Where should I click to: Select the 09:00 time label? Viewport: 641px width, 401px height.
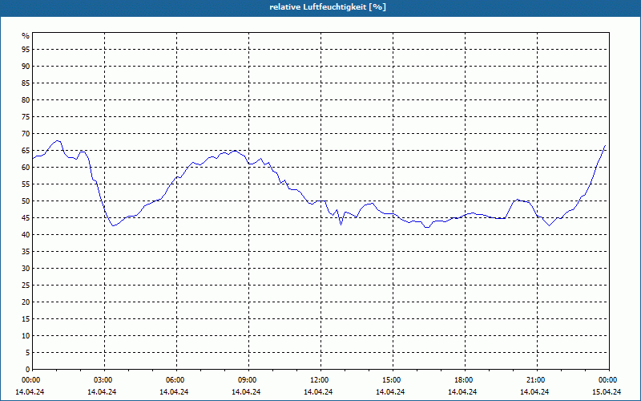248,380
